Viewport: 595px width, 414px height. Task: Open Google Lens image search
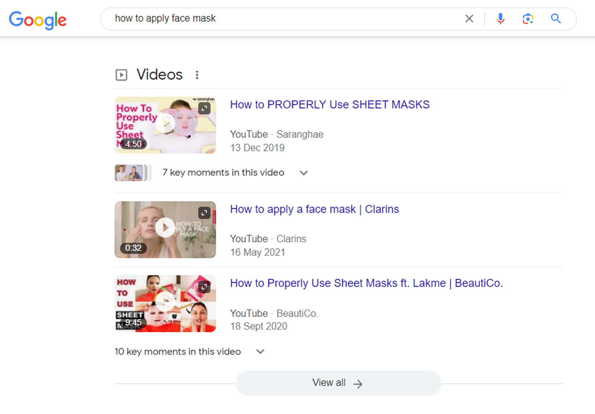tap(528, 19)
